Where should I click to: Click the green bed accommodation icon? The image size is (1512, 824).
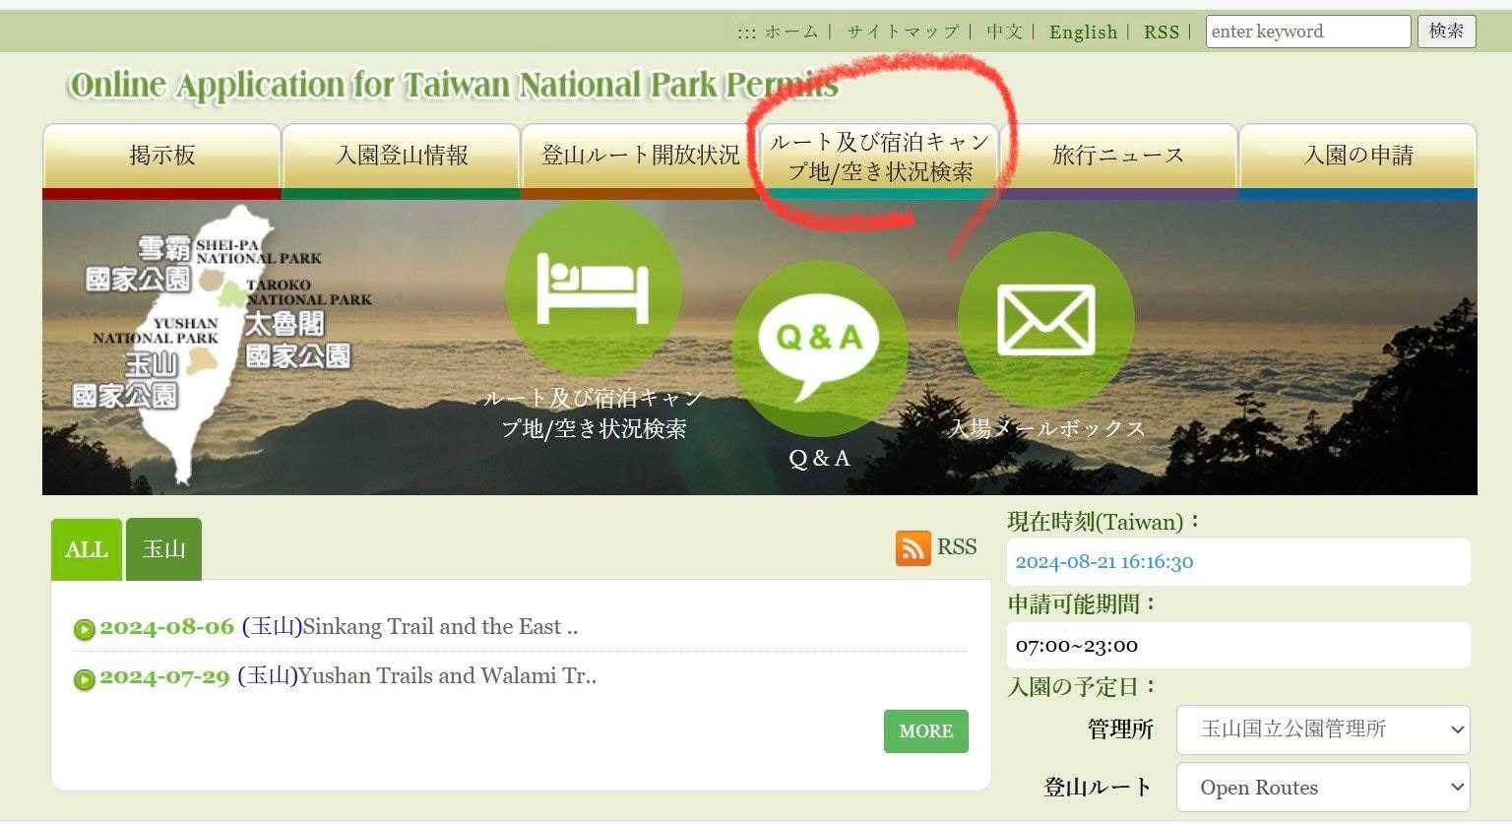coord(593,288)
